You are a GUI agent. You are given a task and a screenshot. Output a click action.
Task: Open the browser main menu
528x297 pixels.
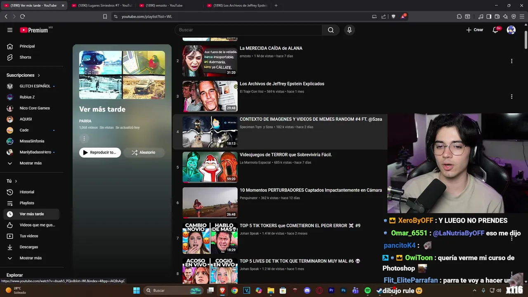(x=522, y=16)
